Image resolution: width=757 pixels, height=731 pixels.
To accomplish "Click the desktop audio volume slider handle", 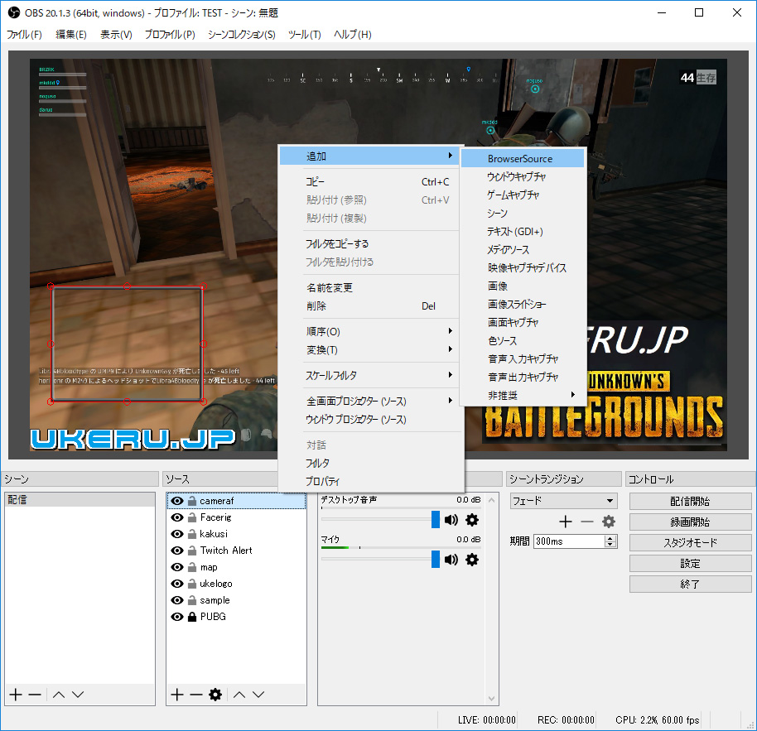I will pyautogui.click(x=436, y=520).
